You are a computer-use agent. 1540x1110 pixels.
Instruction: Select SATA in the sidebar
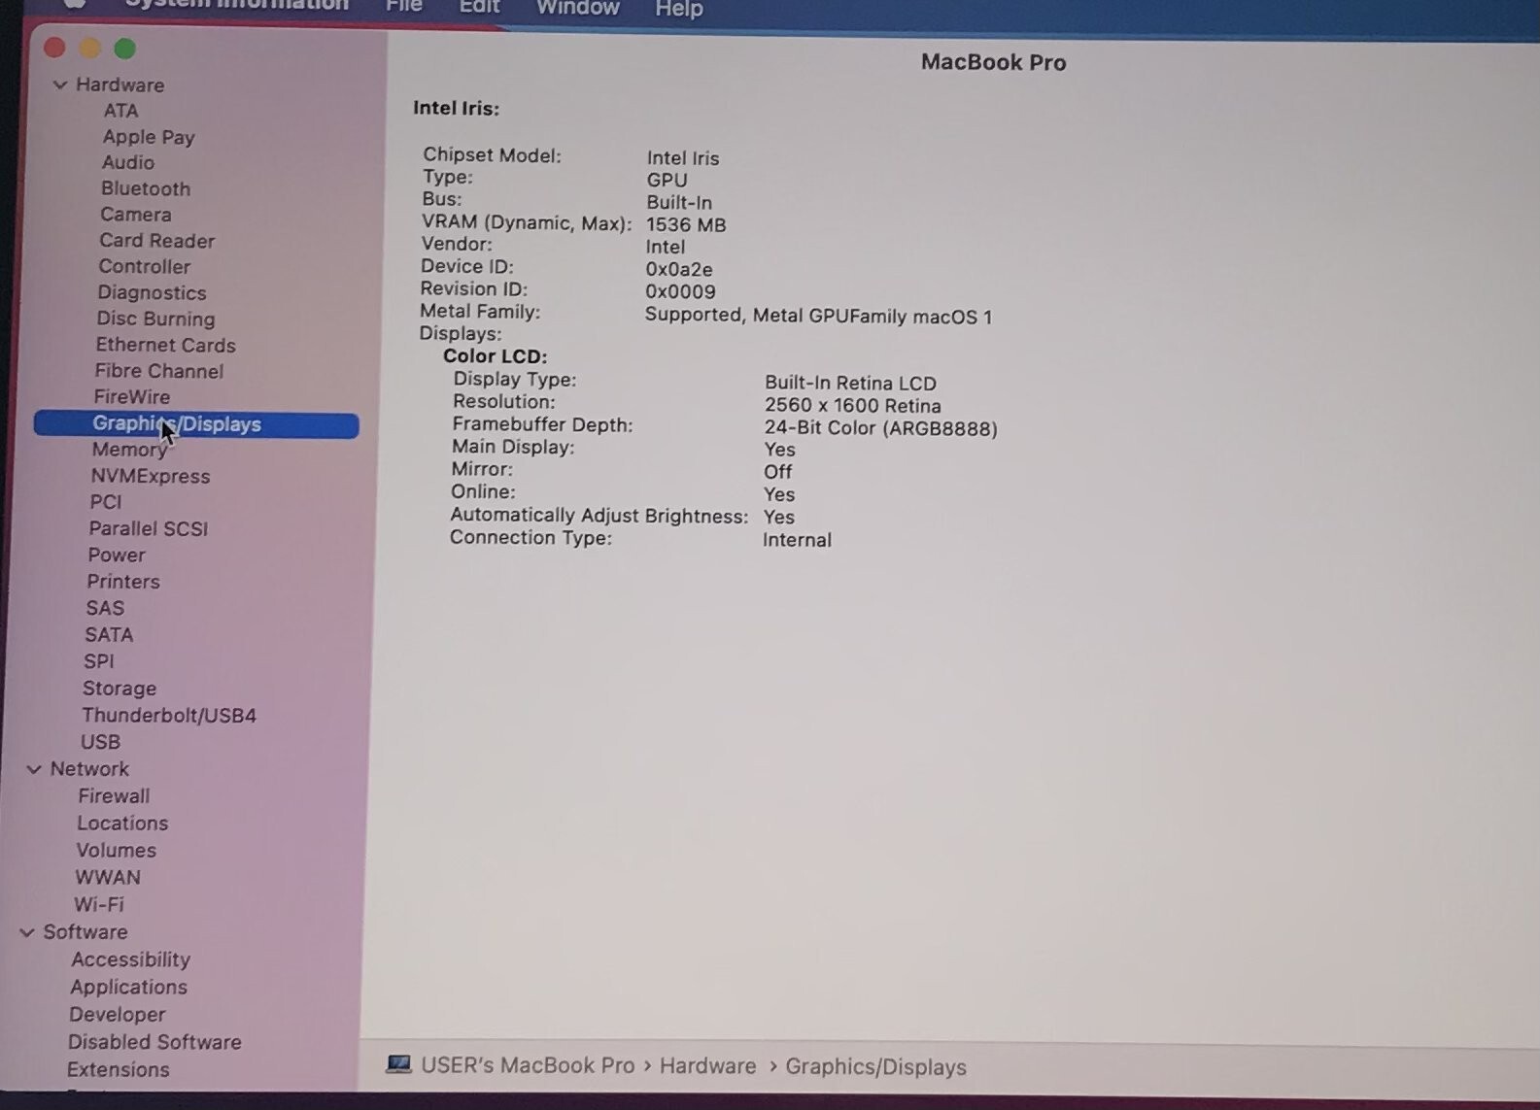click(108, 635)
